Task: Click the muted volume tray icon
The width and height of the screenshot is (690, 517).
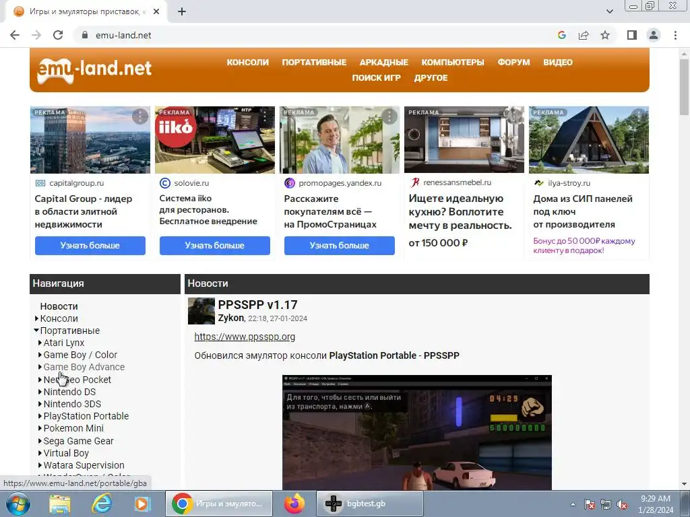Action: [x=622, y=504]
